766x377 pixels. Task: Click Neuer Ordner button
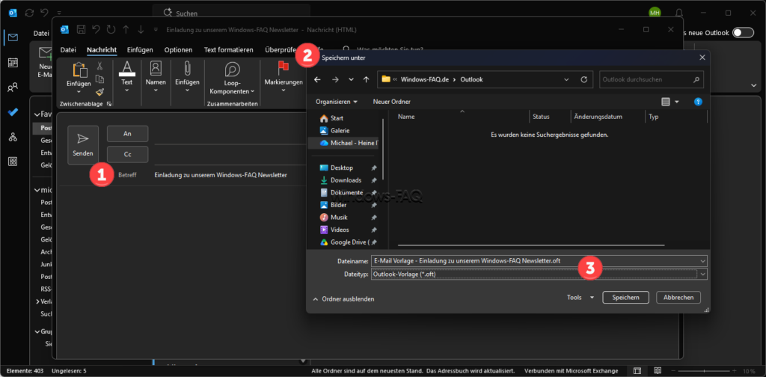392,102
